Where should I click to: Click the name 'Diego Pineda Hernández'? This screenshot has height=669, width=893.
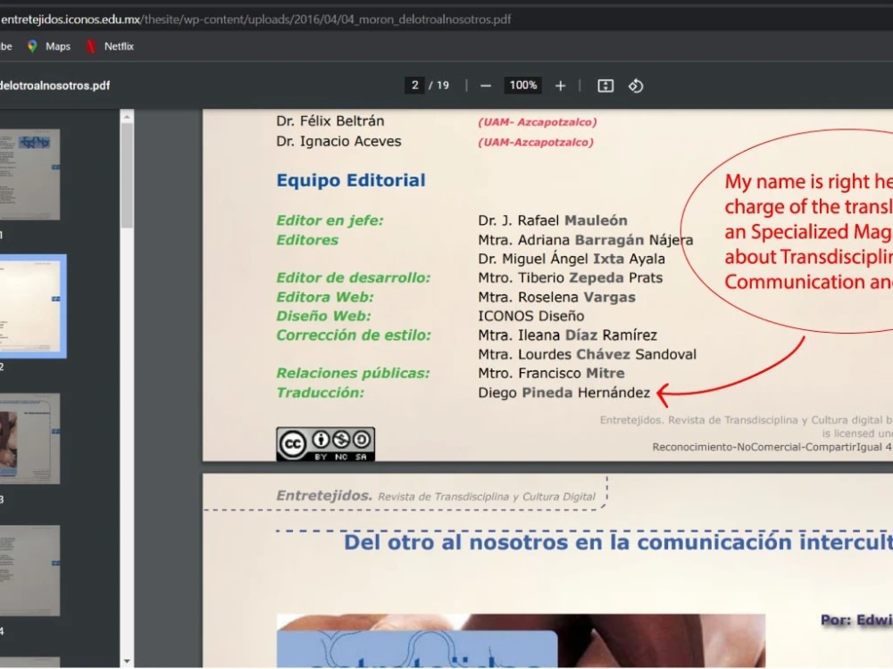click(563, 392)
